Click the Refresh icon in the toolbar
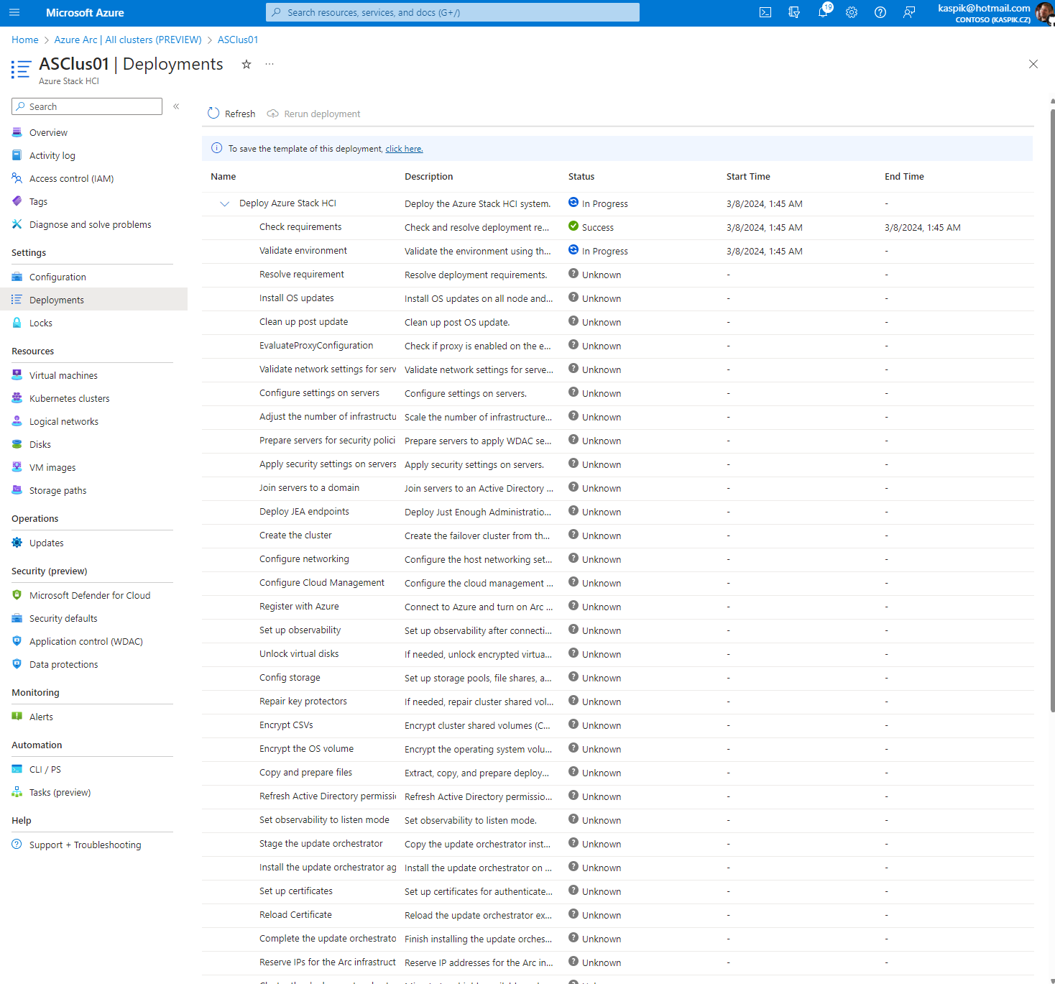The height and width of the screenshot is (984, 1055). click(213, 114)
